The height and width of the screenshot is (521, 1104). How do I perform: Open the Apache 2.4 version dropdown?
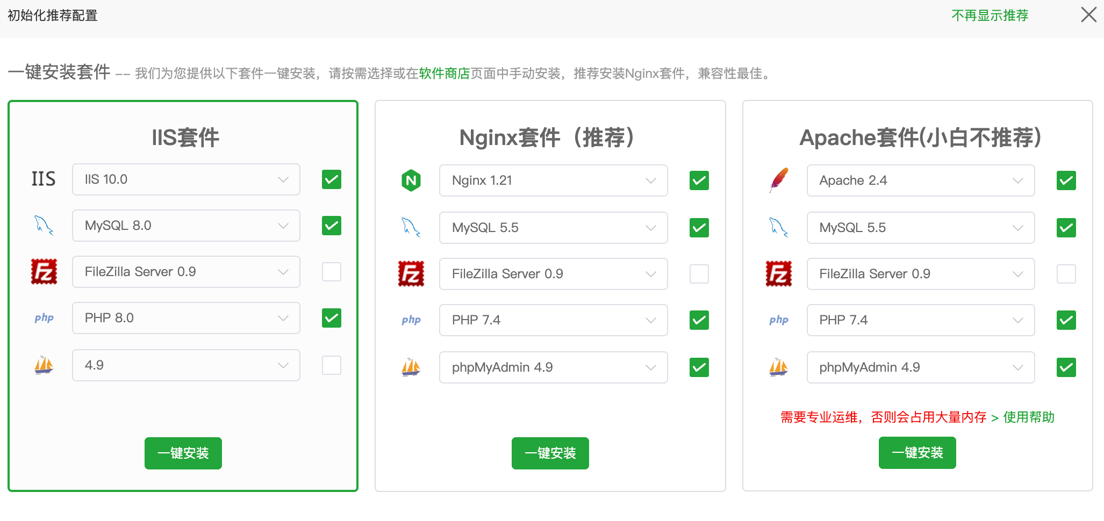[921, 180]
